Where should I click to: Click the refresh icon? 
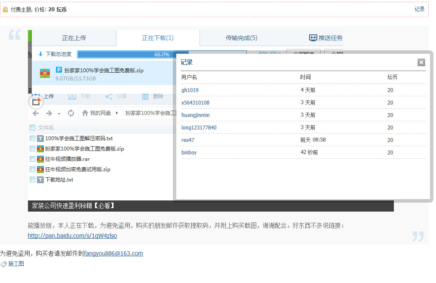(x=71, y=113)
